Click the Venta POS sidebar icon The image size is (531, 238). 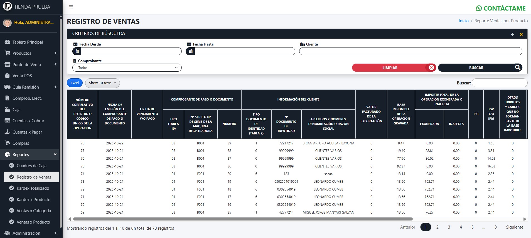8,76
